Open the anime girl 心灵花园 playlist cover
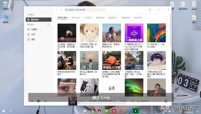The width and height of the screenshot is (201, 114). 89,33
